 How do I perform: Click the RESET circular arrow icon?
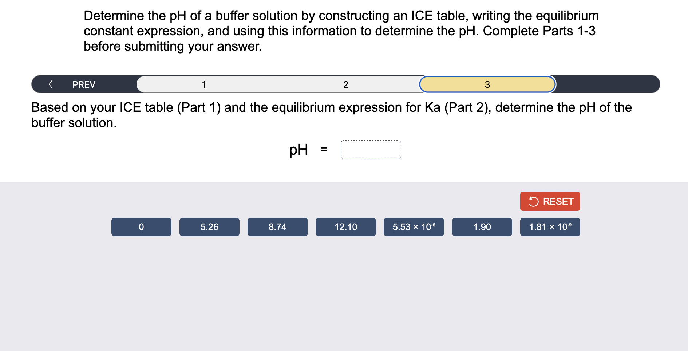click(x=534, y=201)
